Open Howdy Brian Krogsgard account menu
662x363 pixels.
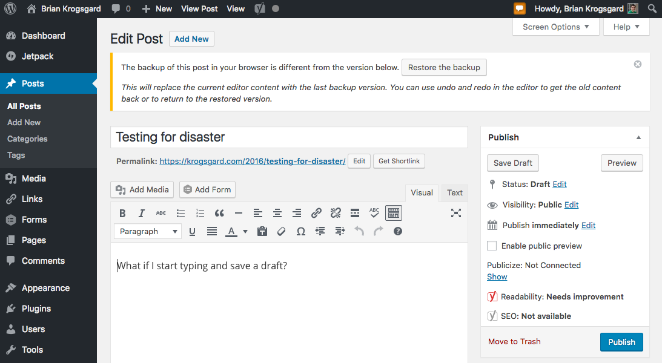586,8
